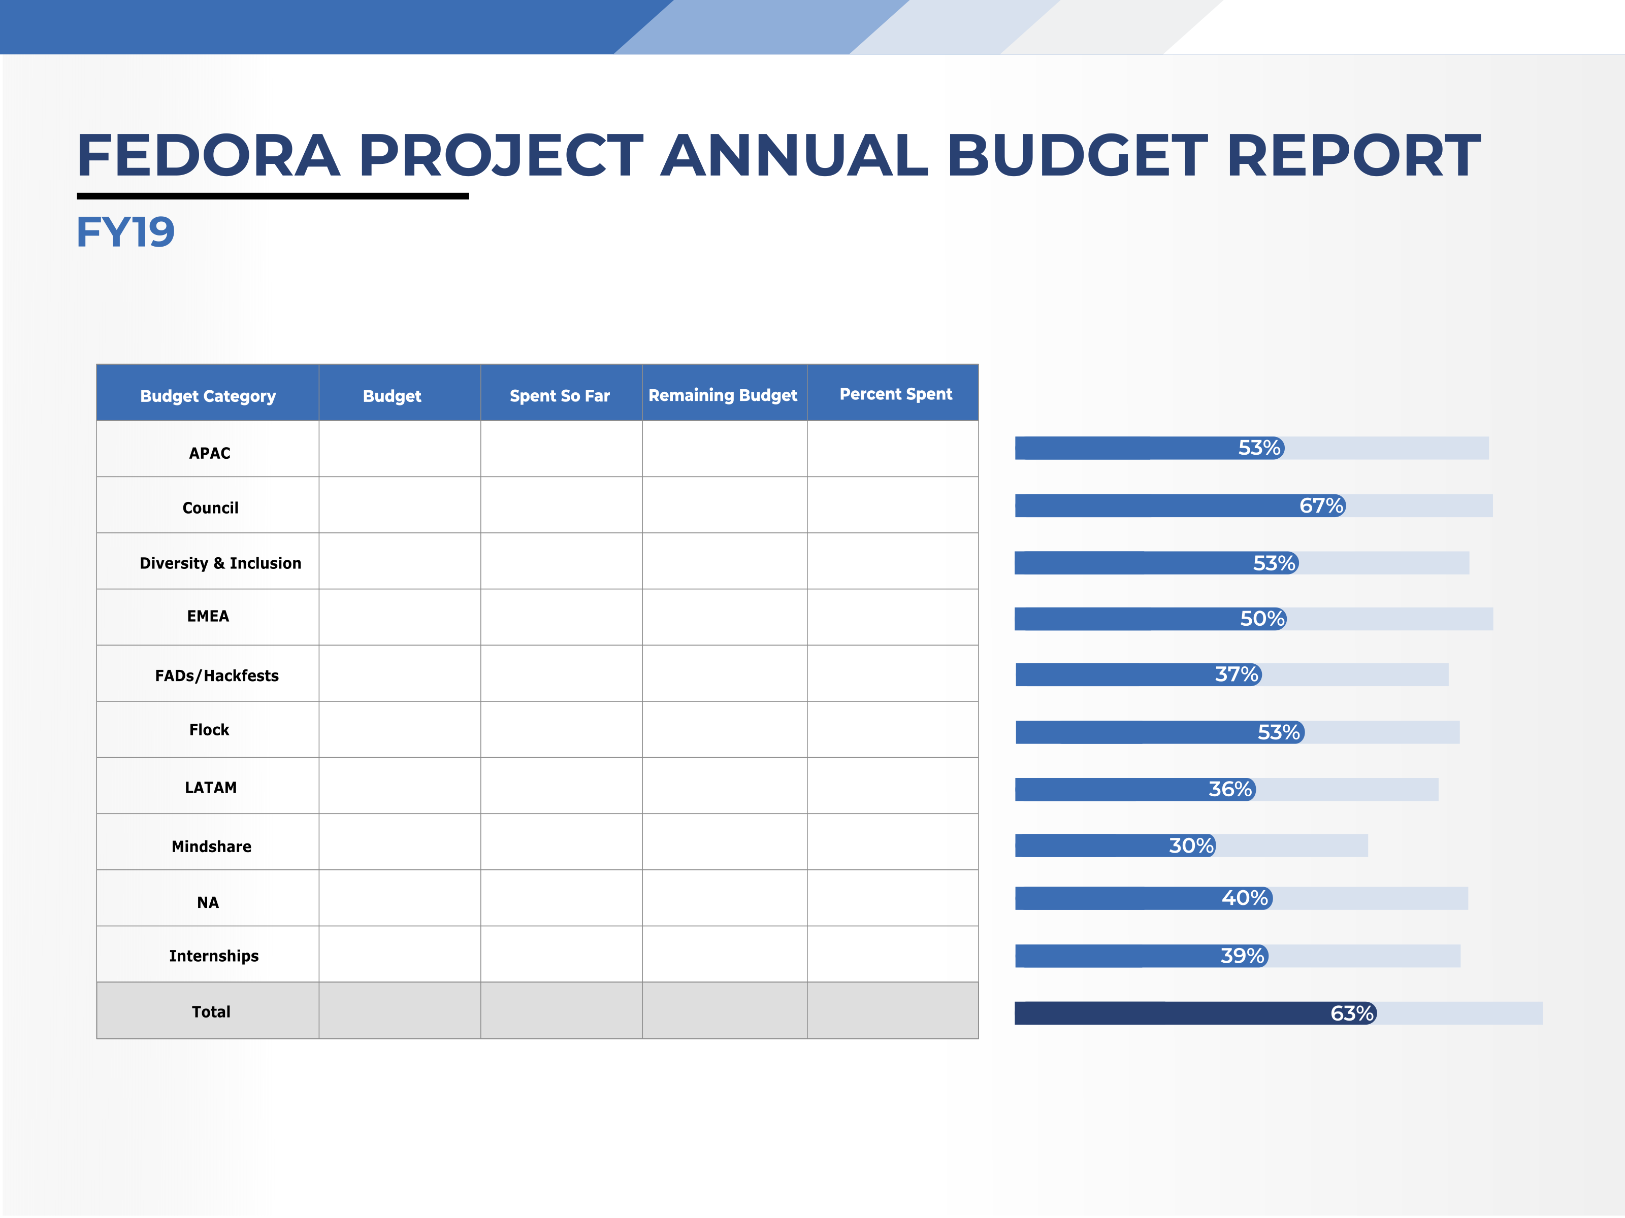
Task: Click the 53% progress bar beside APAC
Action: [1252, 448]
